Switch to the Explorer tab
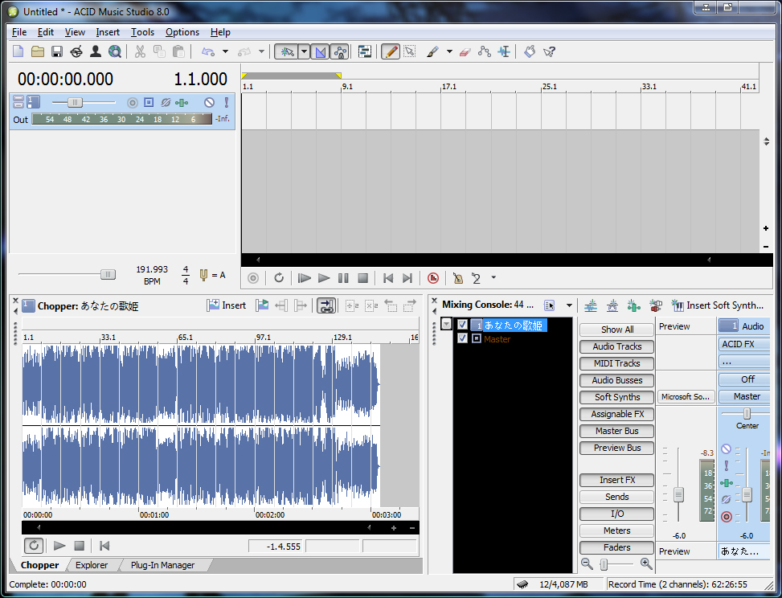Screen dimensions: 782x598 click(92, 565)
